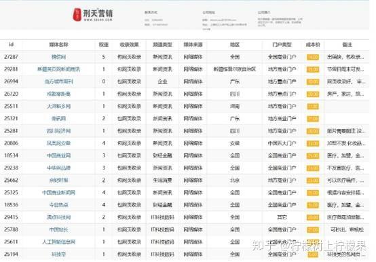Image resolution: width=376 pixels, height=262 pixels.
Task: Open 中国商业网 link in row 18534
Action: tap(59, 155)
